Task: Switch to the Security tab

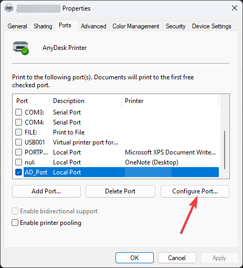Action: 176,26
